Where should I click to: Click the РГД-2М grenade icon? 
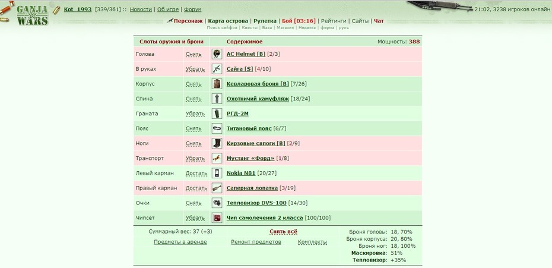217,113
